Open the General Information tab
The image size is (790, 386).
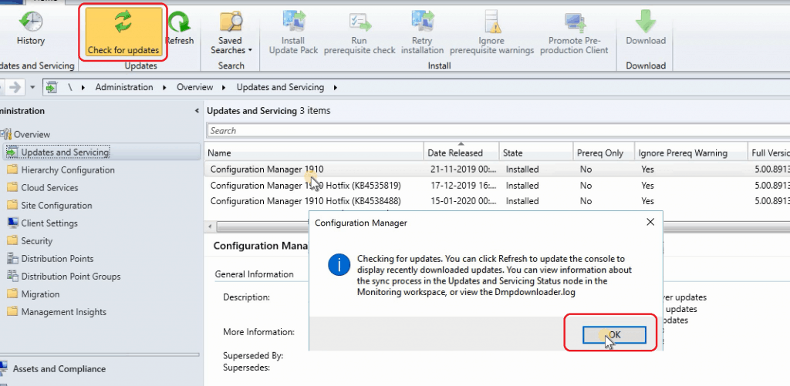point(254,274)
